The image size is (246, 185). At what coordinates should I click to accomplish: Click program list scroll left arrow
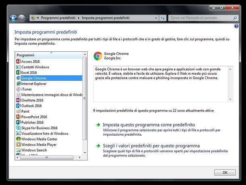(17, 158)
